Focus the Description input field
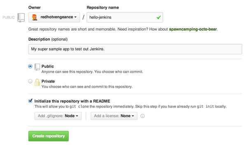This screenshot has width=247, height=148. tap(135, 49)
